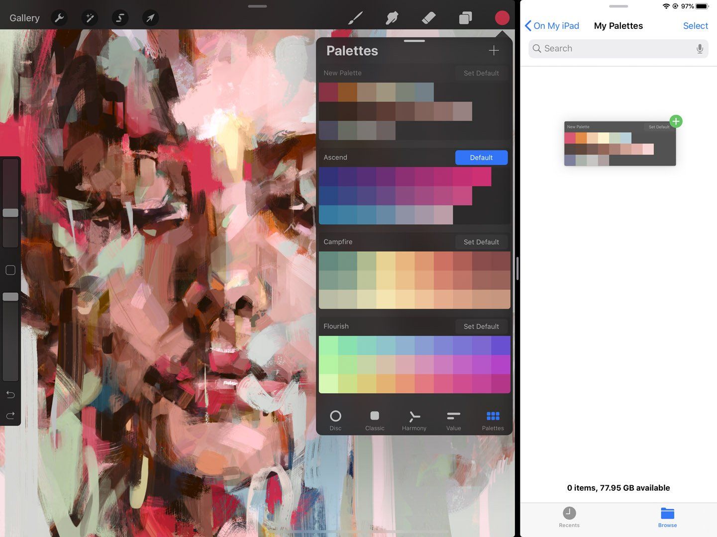This screenshot has width=717, height=537.
Task: Set Flourish as the default palette
Action: 481,326
